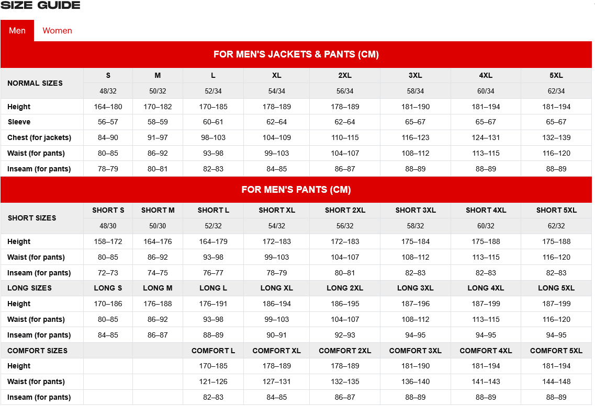
Task: Select the 62/32 code under SHORT 5XL
Action: [556, 226]
